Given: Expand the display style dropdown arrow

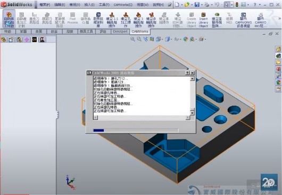Looking at the screenshot, I should tap(171, 39).
